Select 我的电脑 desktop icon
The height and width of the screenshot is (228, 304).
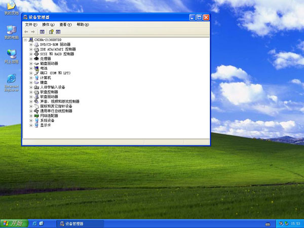[x=12, y=32]
